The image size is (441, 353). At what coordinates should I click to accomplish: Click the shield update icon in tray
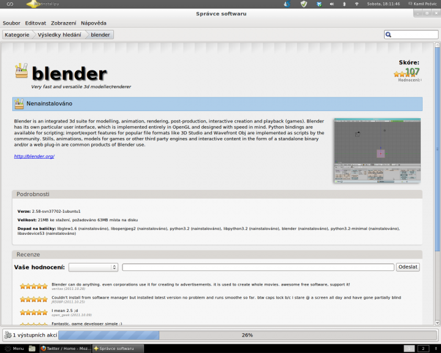(304, 4)
